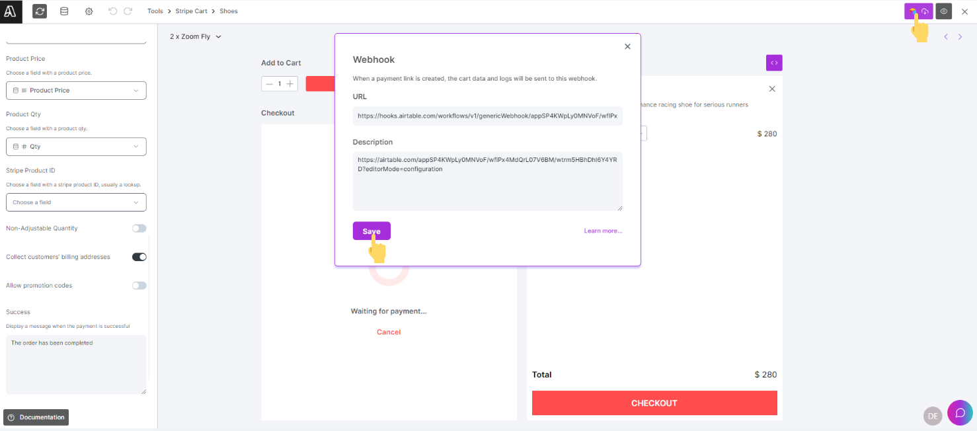
Task: Save the webhook settings
Action: 371,231
